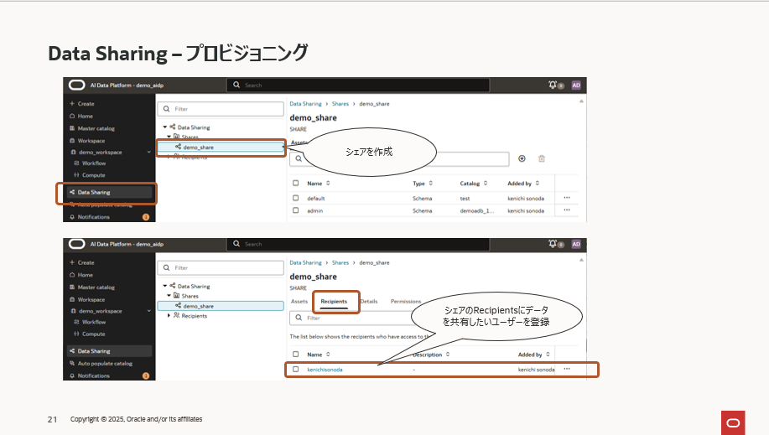769x435 pixels.
Task: Open the notification bell in the upper screenshot
Action: tap(553, 85)
